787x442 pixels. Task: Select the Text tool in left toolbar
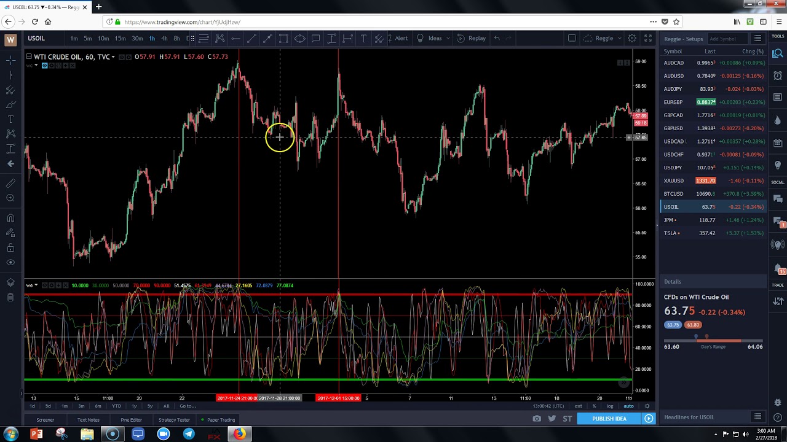tap(10, 119)
